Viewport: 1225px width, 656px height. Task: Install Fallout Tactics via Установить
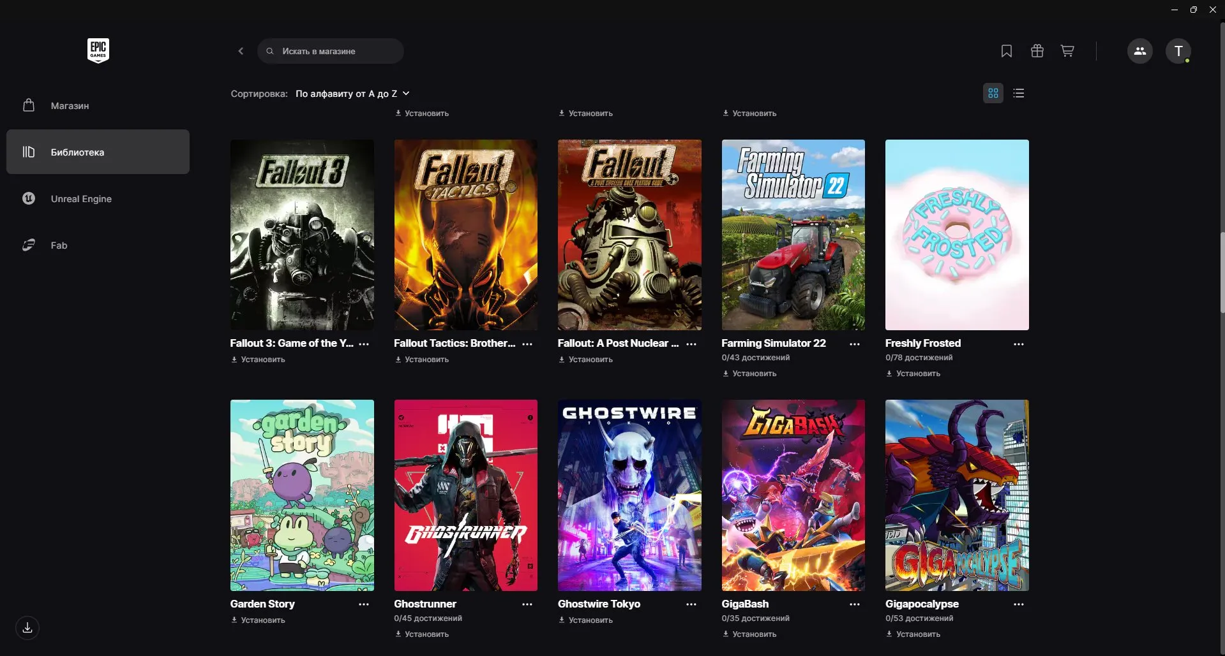click(x=421, y=360)
